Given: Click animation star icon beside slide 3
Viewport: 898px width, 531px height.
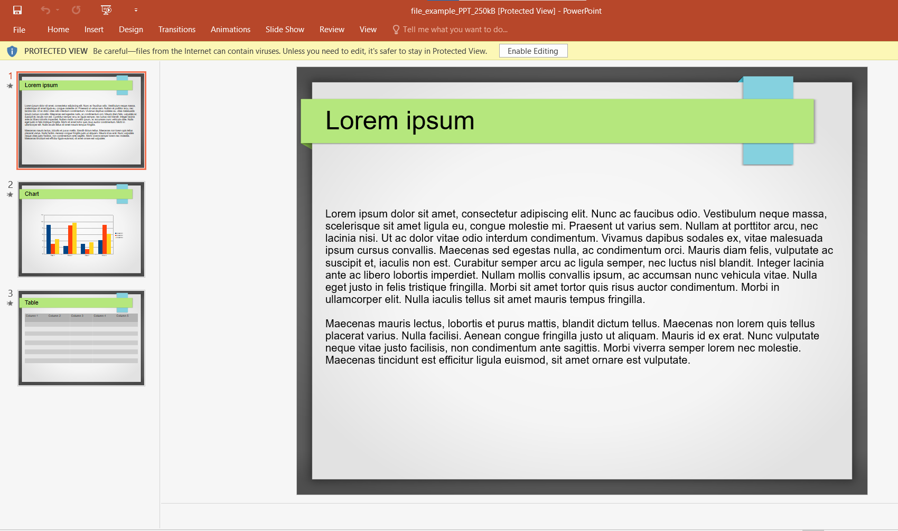Looking at the screenshot, I should tap(10, 304).
